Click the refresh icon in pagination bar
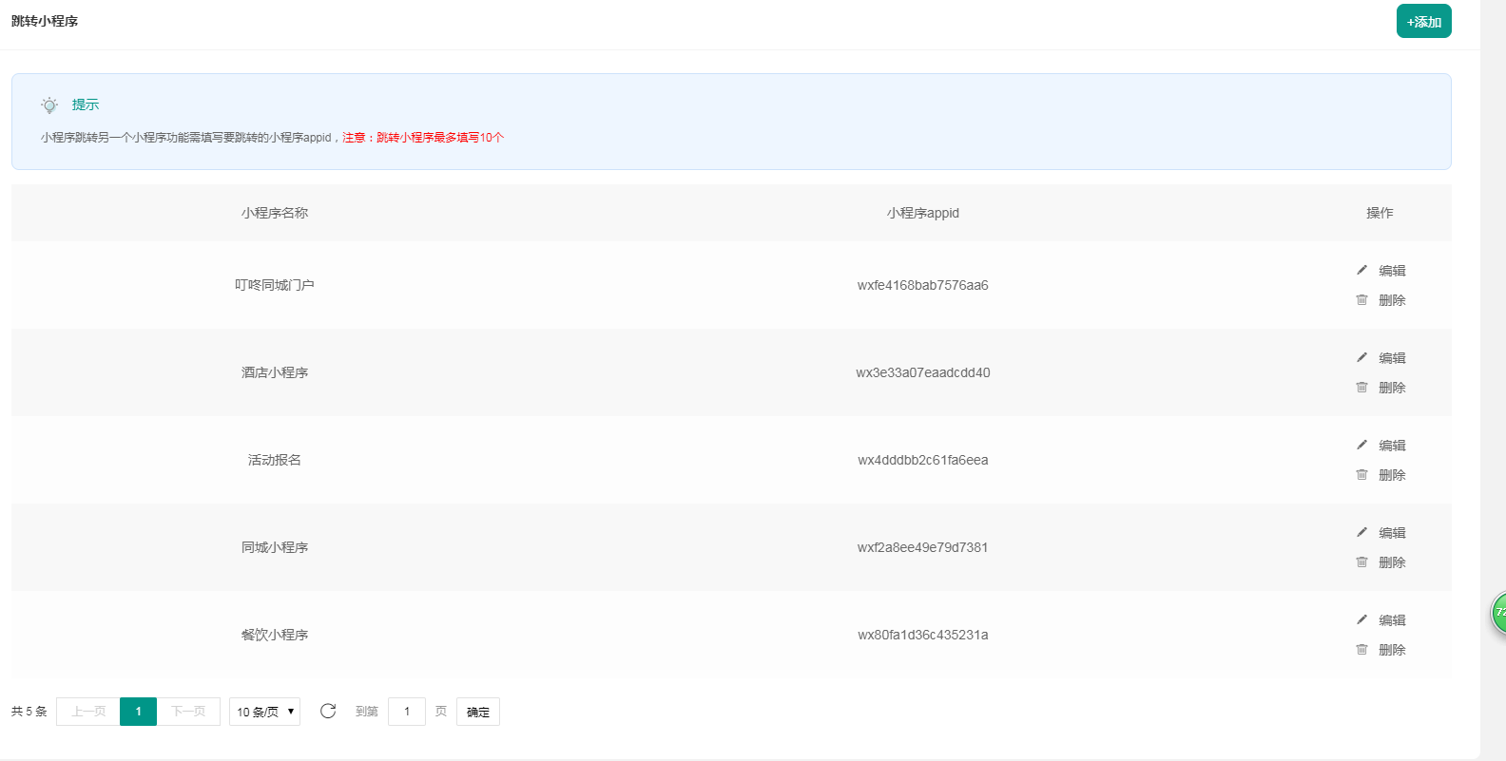Image resolution: width=1506 pixels, height=761 pixels. (x=328, y=711)
